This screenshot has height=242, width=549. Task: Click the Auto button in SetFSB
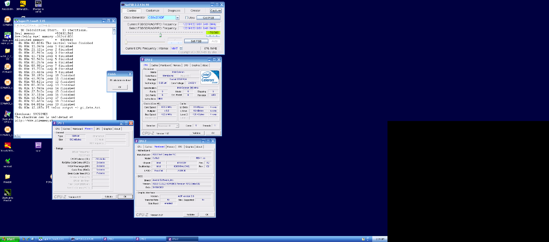coord(215,41)
